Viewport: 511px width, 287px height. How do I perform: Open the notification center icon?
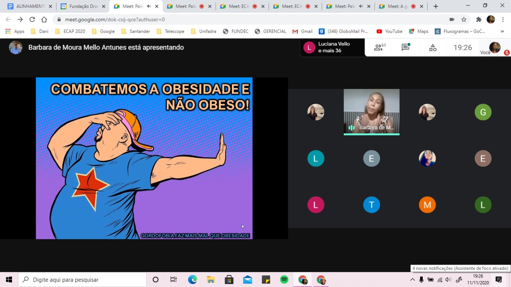(499, 280)
